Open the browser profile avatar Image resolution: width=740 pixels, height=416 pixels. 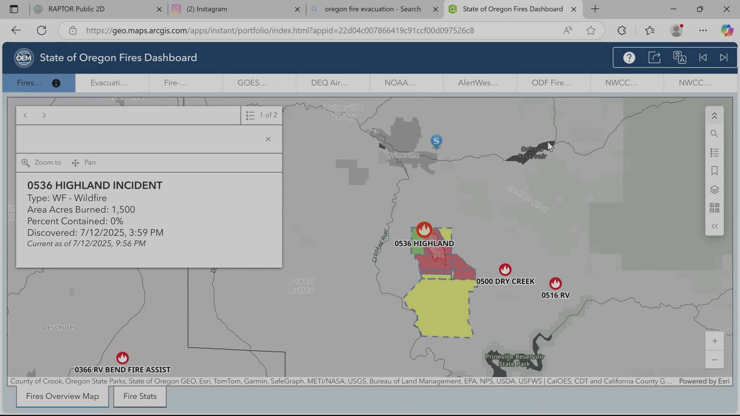(x=676, y=30)
